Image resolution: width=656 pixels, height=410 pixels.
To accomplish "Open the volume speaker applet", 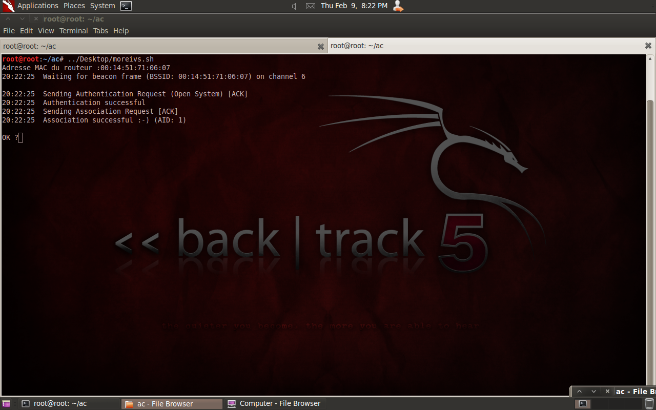I will 294,6.
